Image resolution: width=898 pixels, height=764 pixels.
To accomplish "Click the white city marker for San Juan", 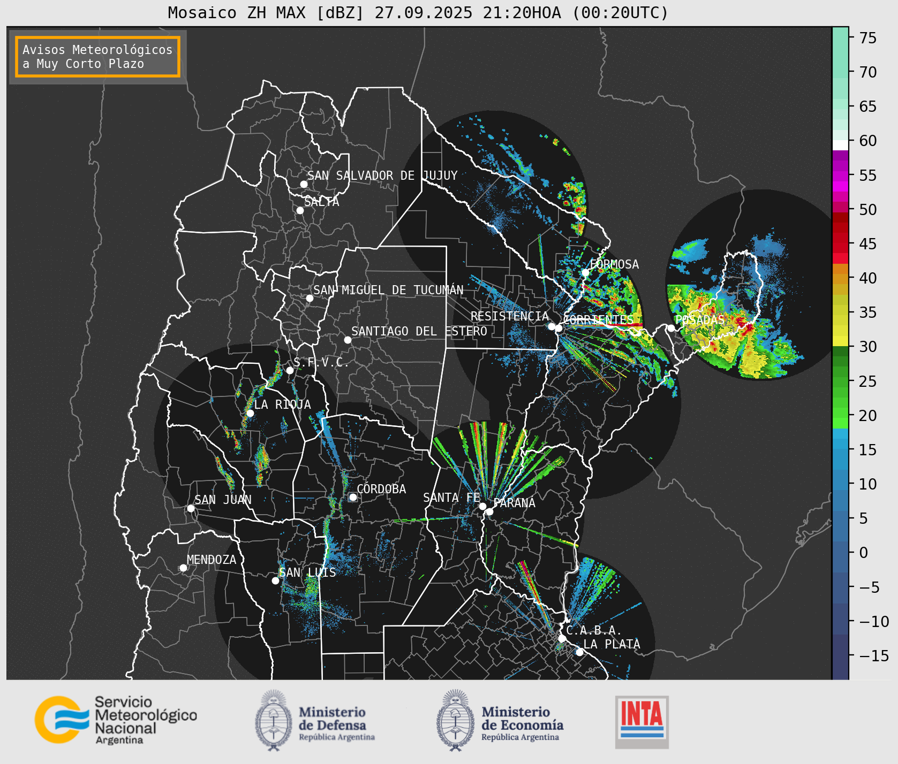I will click(191, 508).
